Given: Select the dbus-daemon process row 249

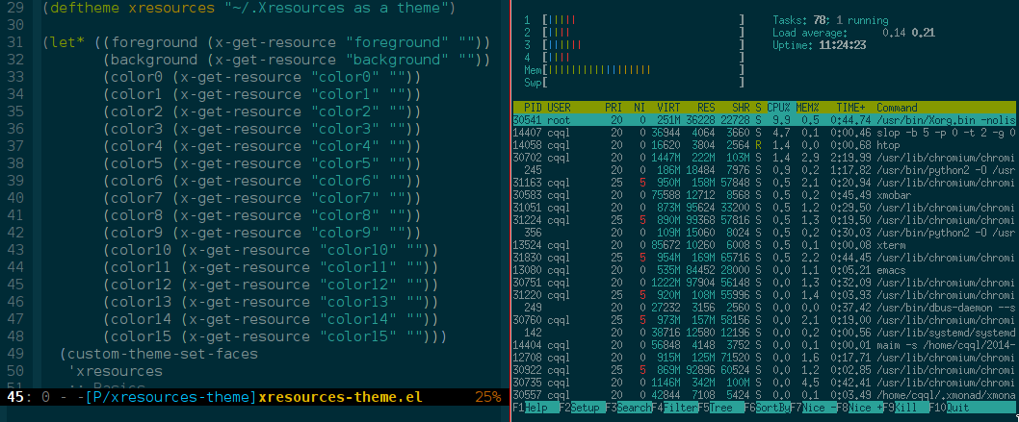Looking at the screenshot, I should pyautogui.click(x=765, y=308).
